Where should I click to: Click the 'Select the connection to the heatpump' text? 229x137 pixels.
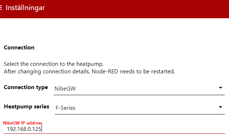(x=54, y=64)
